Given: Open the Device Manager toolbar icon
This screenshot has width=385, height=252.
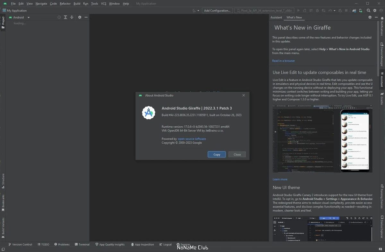Looking at the screenshot, I should (361, 11).
